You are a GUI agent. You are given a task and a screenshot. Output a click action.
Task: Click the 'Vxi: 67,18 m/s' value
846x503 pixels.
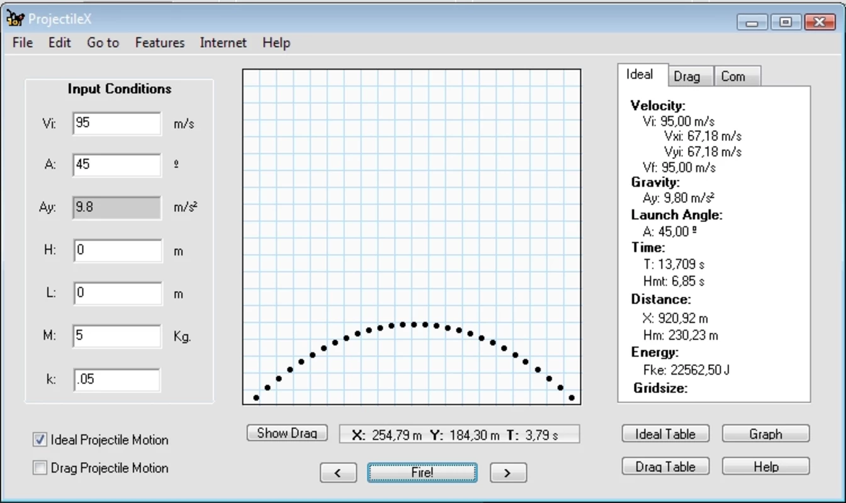(x=702, y=136)
